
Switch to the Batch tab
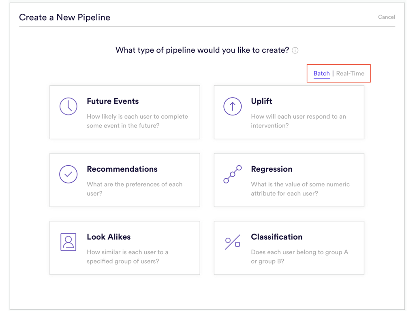tap(321, 74)
